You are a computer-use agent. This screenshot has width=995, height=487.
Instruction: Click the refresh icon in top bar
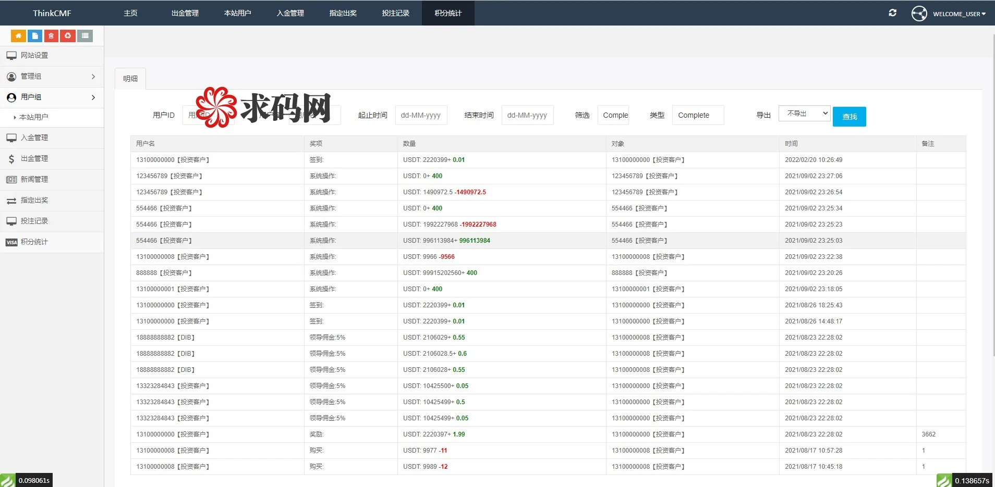point(892,13)
